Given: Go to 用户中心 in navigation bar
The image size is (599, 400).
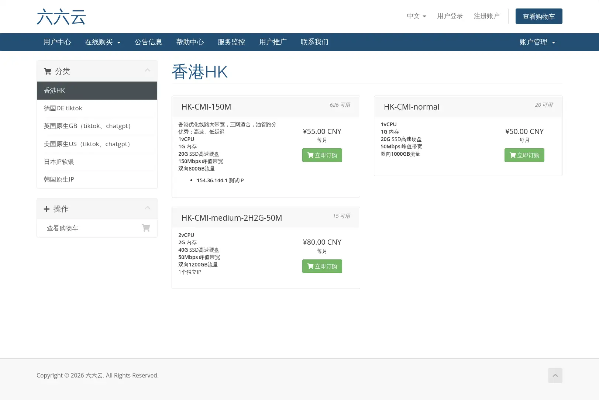Looking at the screenshot, I should click(x=57, y=42).
